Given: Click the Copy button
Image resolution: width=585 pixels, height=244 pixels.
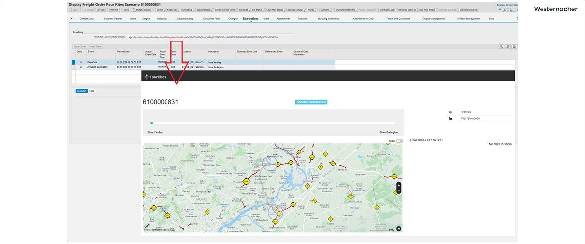Looking at the screenshot, I should [126, 10].
